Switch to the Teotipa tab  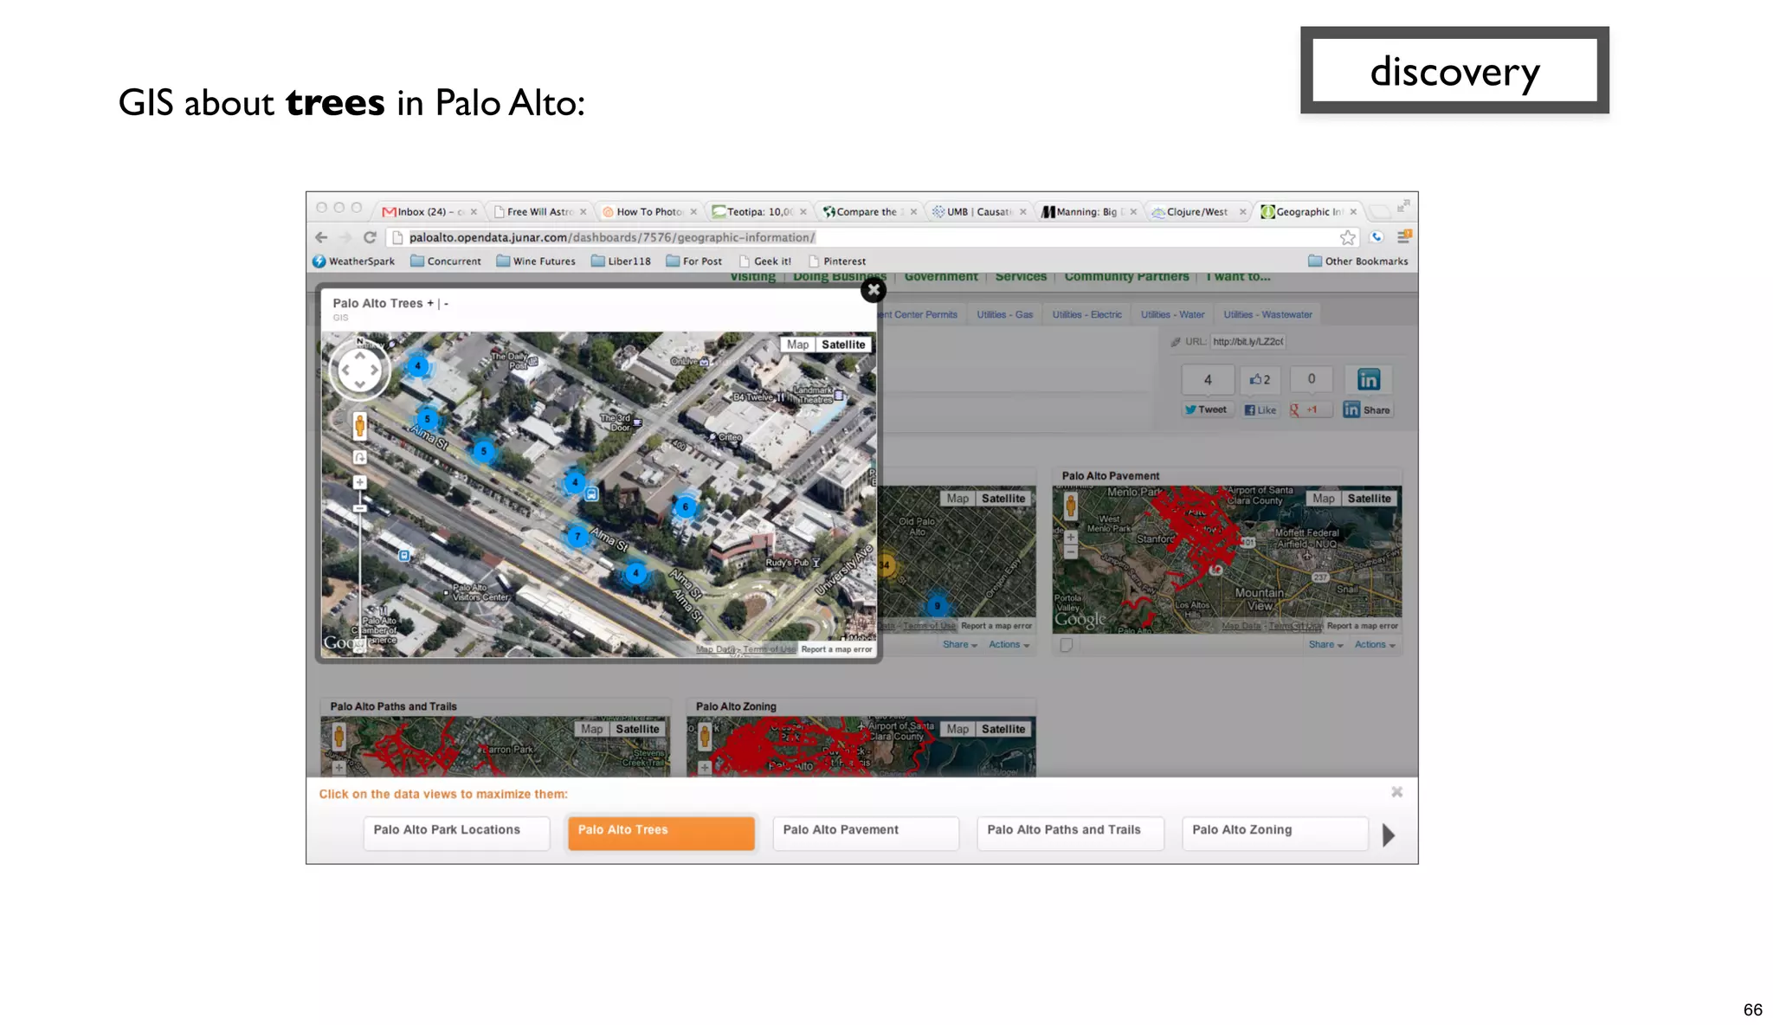(x=758, y=211)
